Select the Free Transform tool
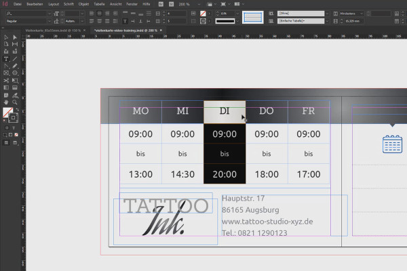407x271 pixels. click(15, 81)
